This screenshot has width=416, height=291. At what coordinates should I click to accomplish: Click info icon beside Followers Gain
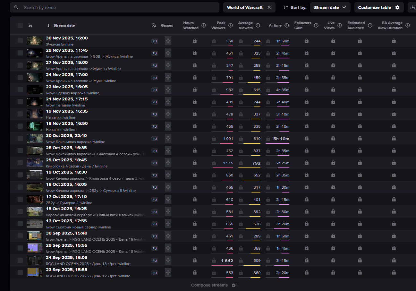(316, 25)
